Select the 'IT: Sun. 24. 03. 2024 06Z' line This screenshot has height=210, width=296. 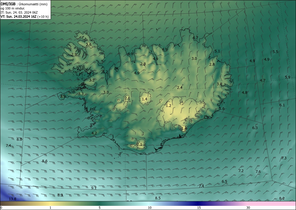click(19, 12)
